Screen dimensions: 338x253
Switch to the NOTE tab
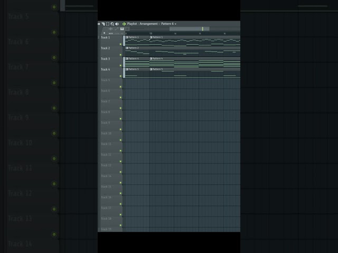click(111, 33)
